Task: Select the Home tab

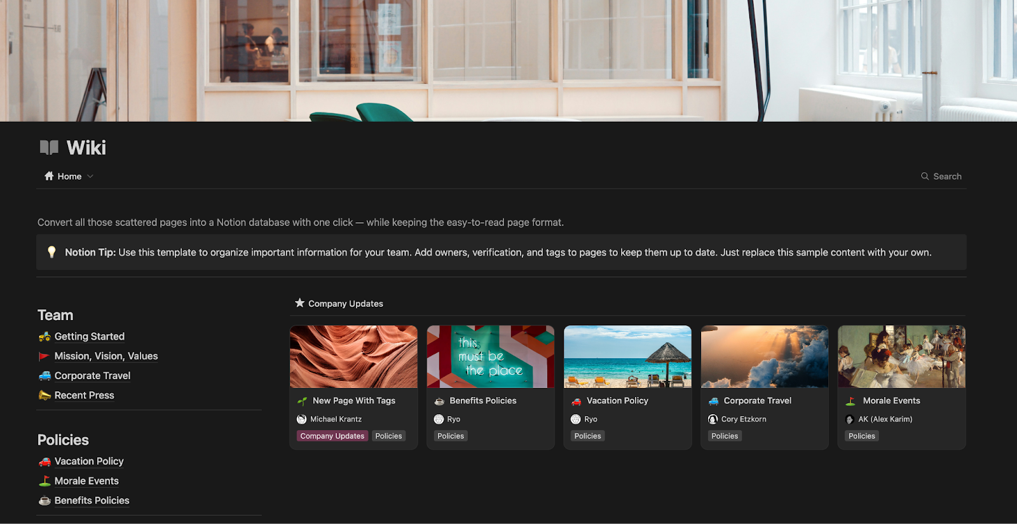Action: point(69,177)
